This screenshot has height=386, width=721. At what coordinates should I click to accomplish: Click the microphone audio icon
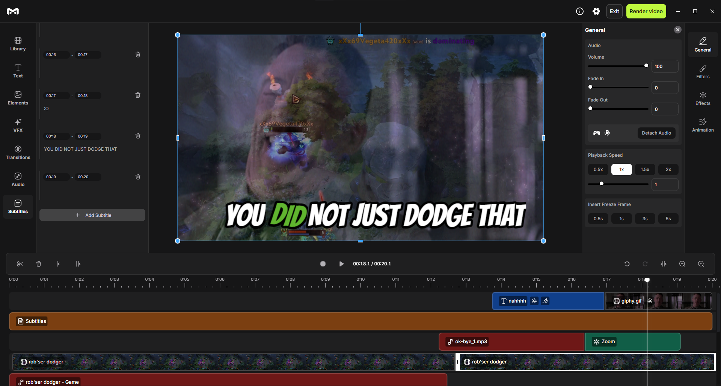pyautogui.click(x=607, y=133)
